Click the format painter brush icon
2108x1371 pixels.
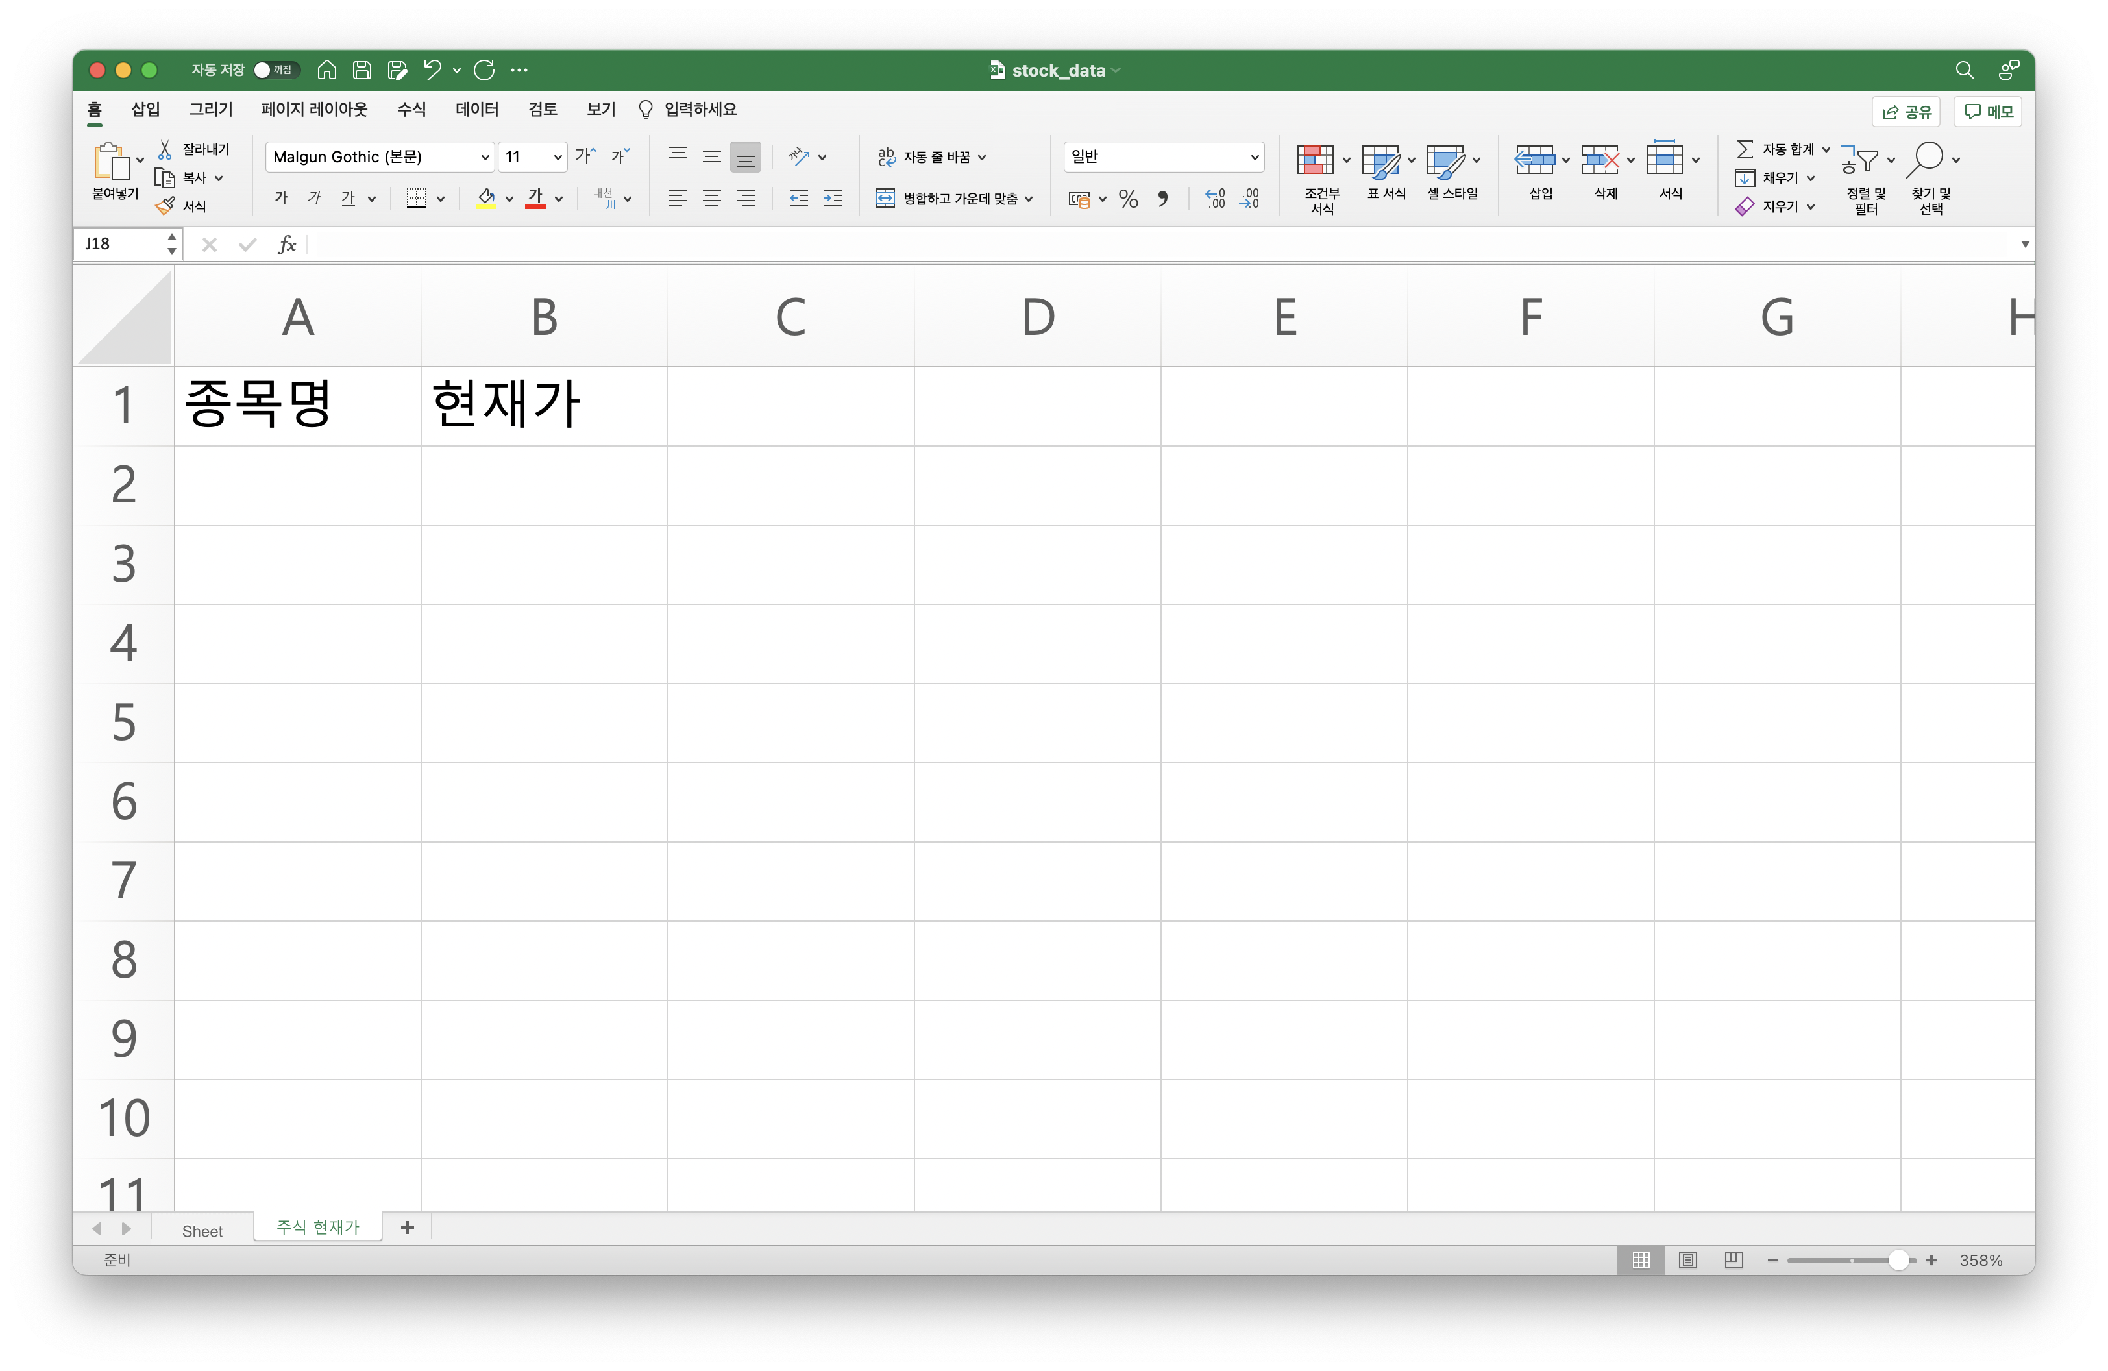pyautogui.click(x=165, y=206)
